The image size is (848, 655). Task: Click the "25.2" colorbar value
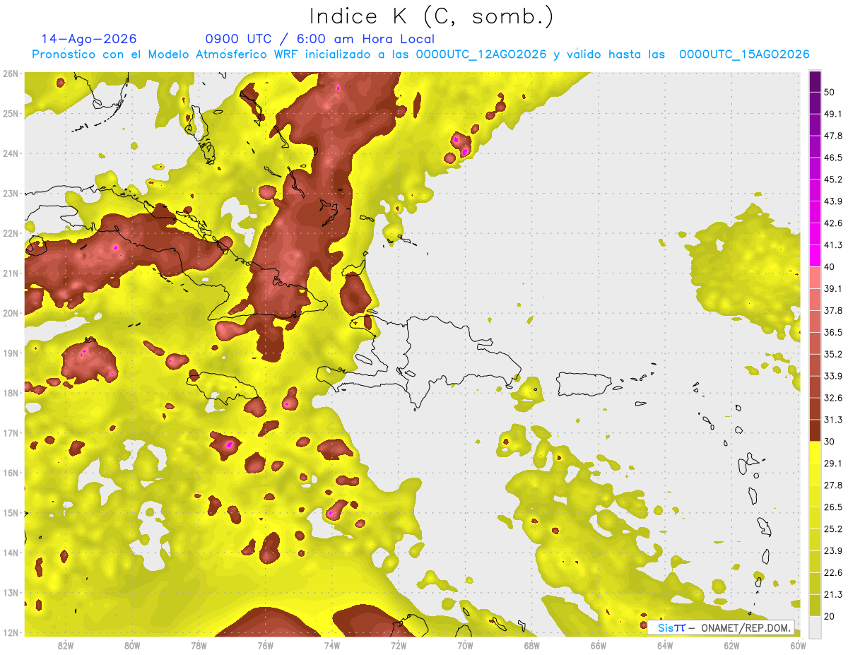833,529
